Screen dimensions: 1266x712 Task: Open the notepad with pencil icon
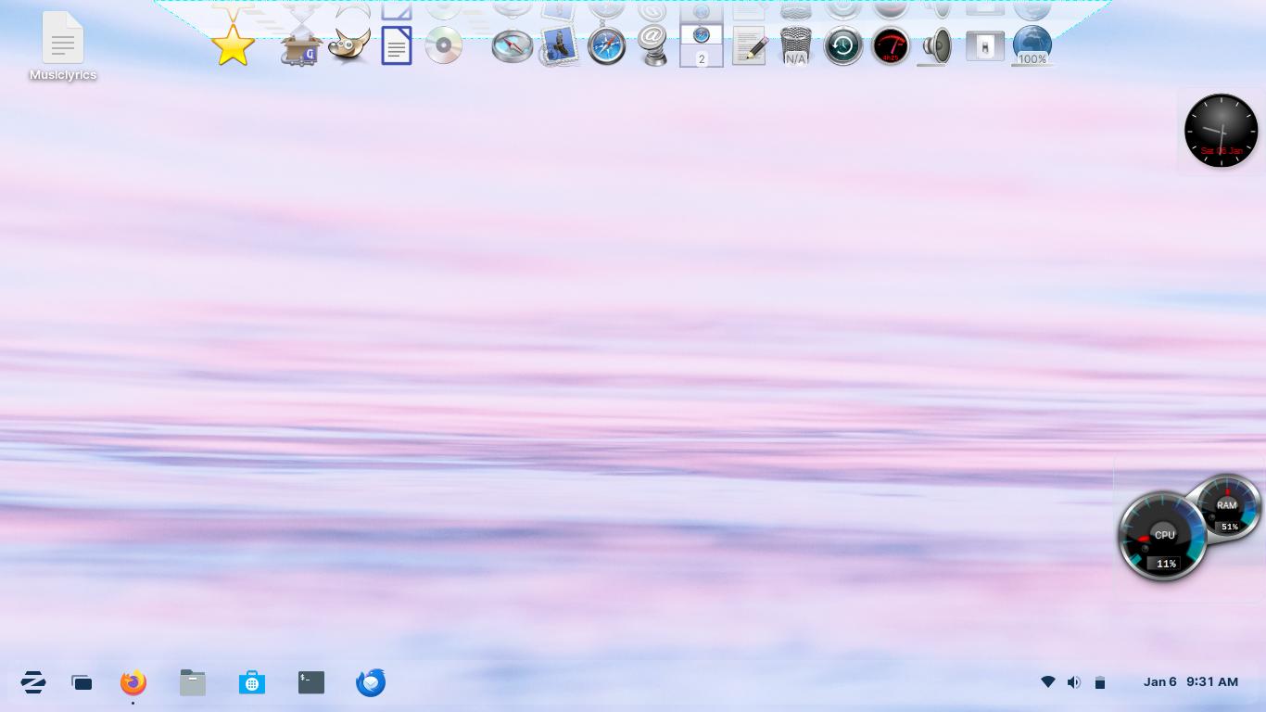[x=749, y=45]
